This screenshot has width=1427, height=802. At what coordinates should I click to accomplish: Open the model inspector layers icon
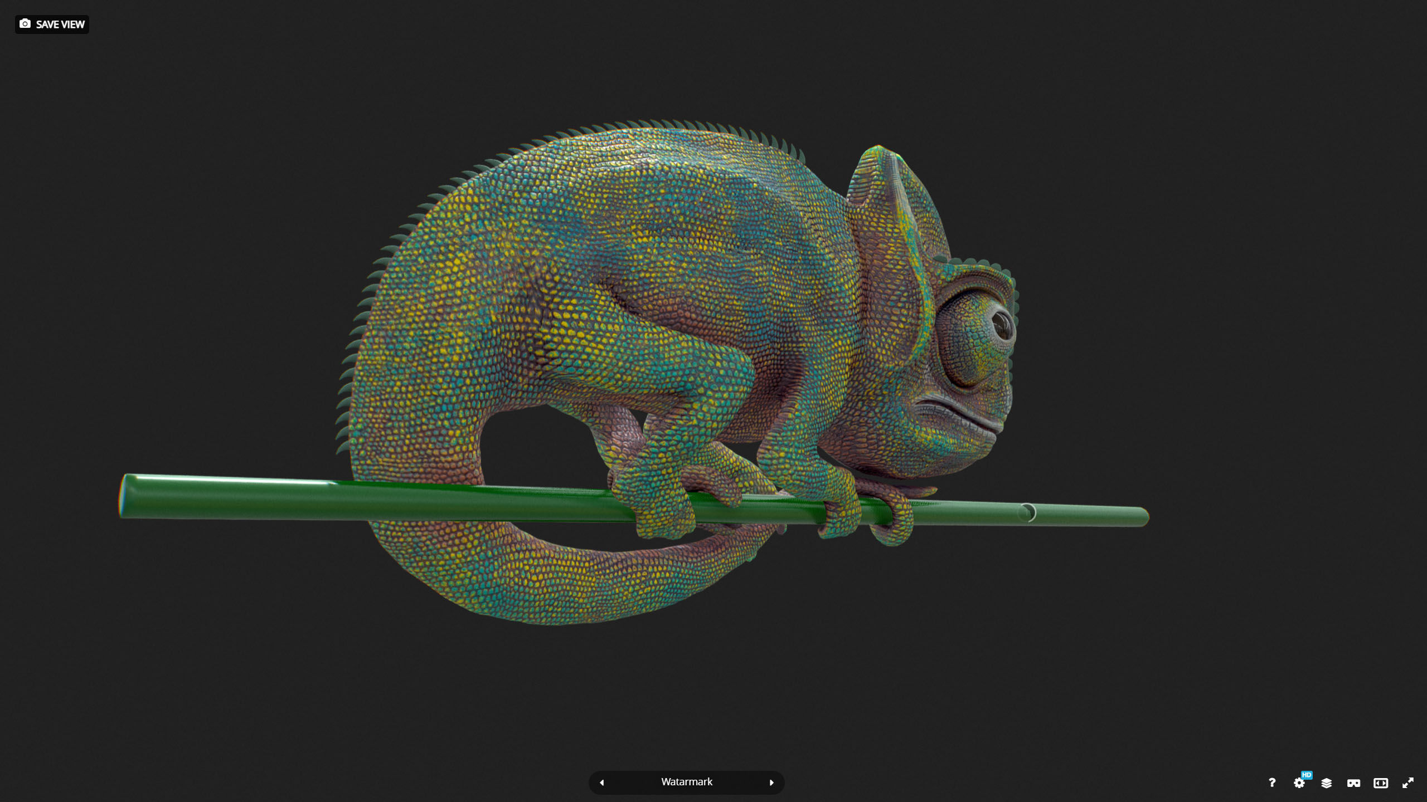tap(1327, 783)
